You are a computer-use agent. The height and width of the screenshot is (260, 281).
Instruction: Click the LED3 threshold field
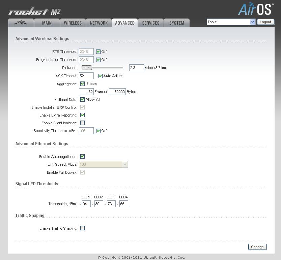[x=111, y=204]
